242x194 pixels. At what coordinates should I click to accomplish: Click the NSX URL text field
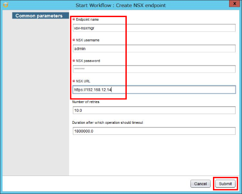(x=154, y=90)
